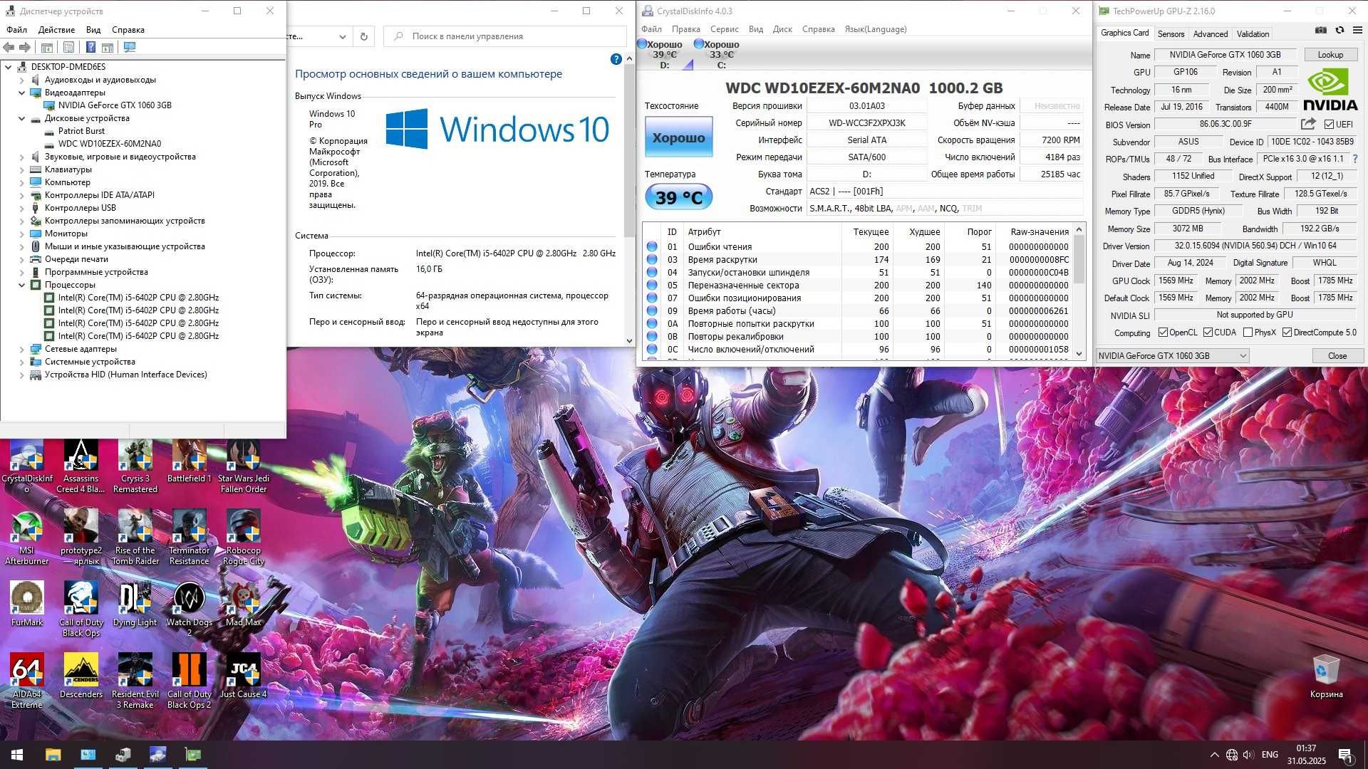This screenshot has width=1368, height=769.
Task: Open the Recycle Bin (Корзина) on desktop
Action: [1326, 676]
